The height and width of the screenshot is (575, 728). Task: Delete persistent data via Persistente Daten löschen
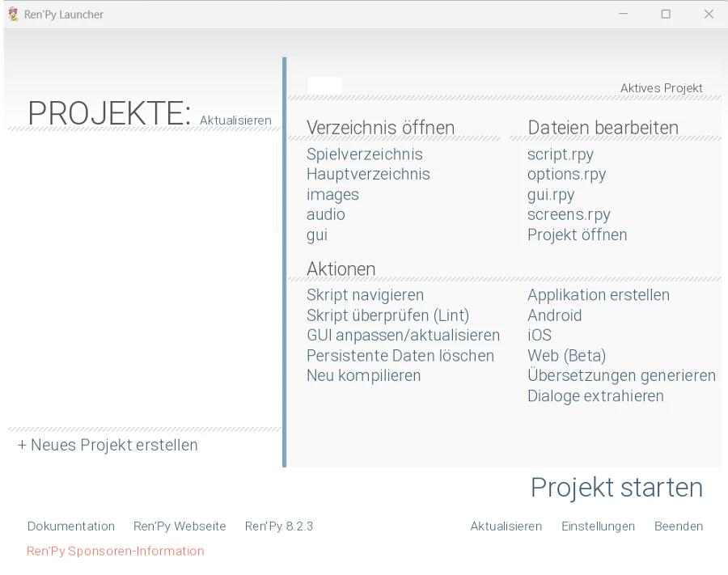pos(400,355)
